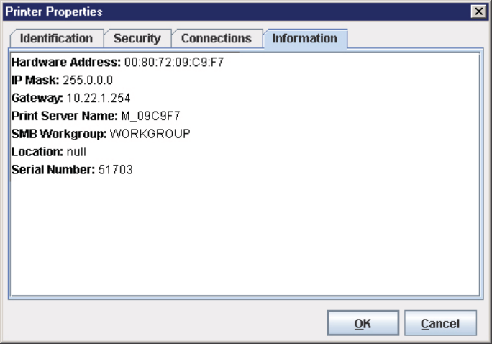Cancel the Printer Properties dialog
Viewport: 492px width, 344px height.
pos(440,324)
